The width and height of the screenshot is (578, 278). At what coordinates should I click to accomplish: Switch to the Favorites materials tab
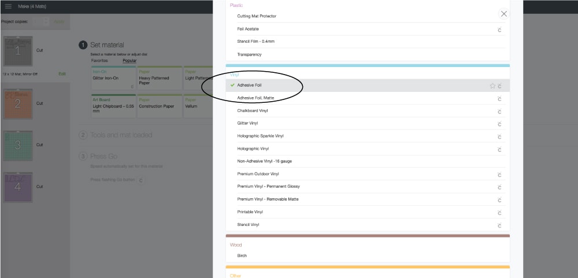tap(99, 60)
